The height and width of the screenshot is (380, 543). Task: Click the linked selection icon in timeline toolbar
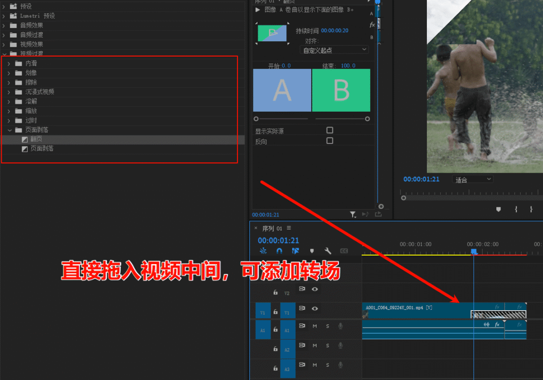[x=296, y=250]
